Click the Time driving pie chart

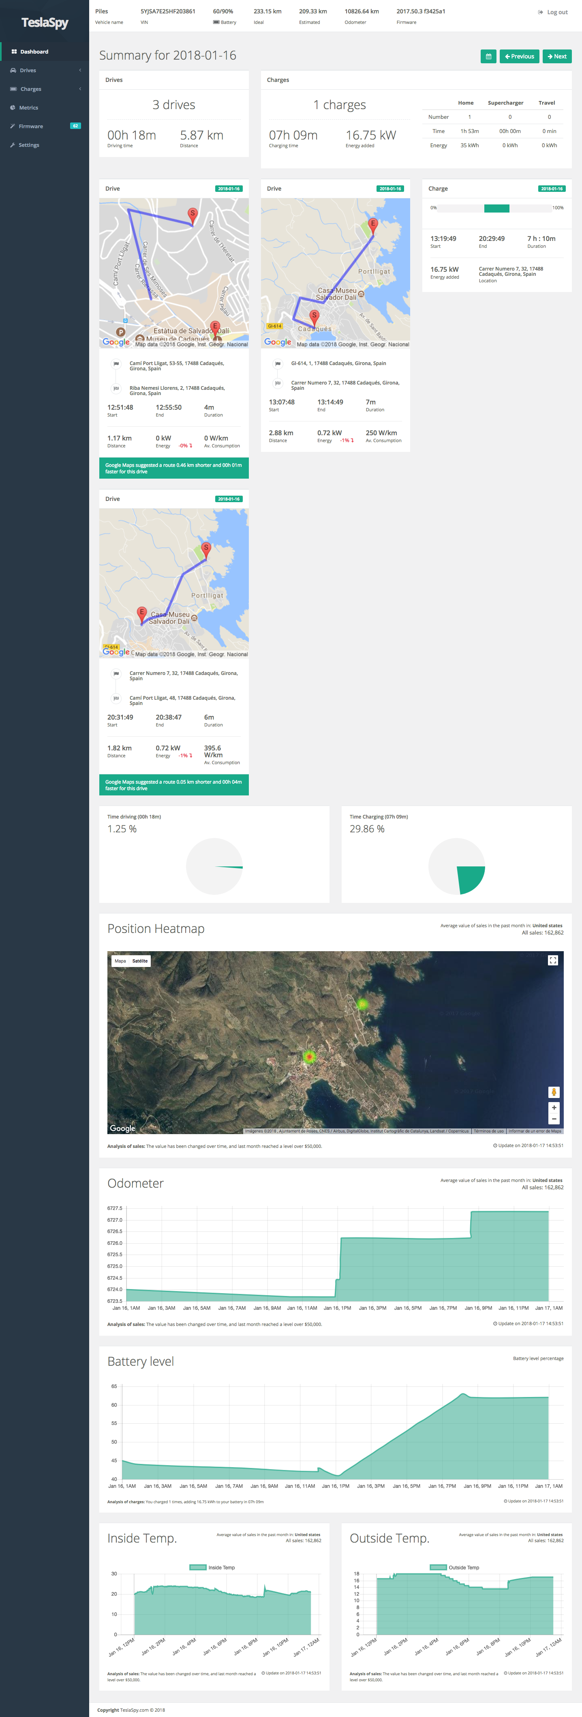[x=214, y=866]
